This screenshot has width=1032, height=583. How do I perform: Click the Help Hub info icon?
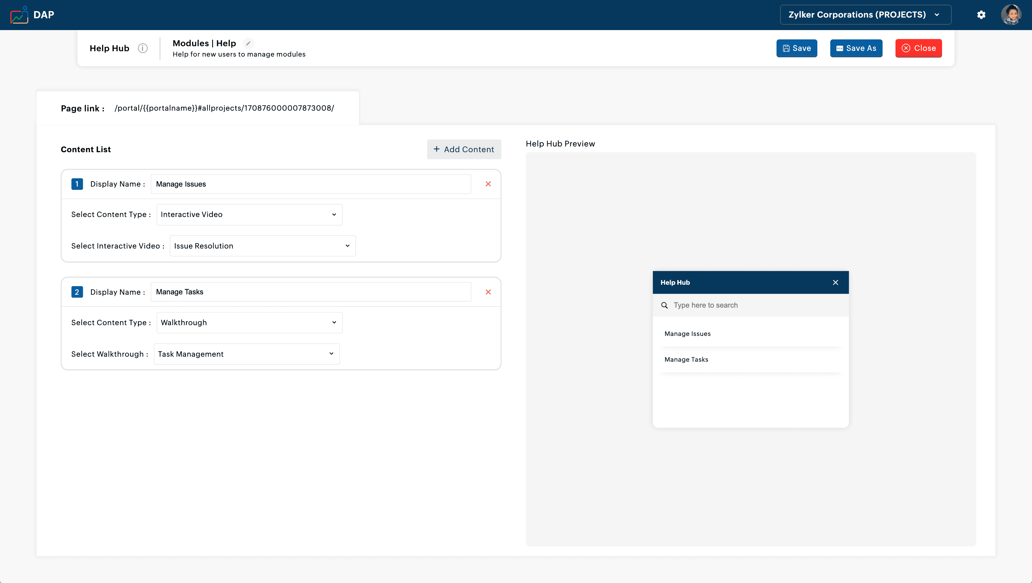[143, 48]
